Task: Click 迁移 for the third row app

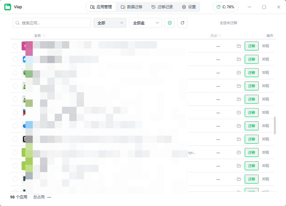Action: [x=252, y=73]
